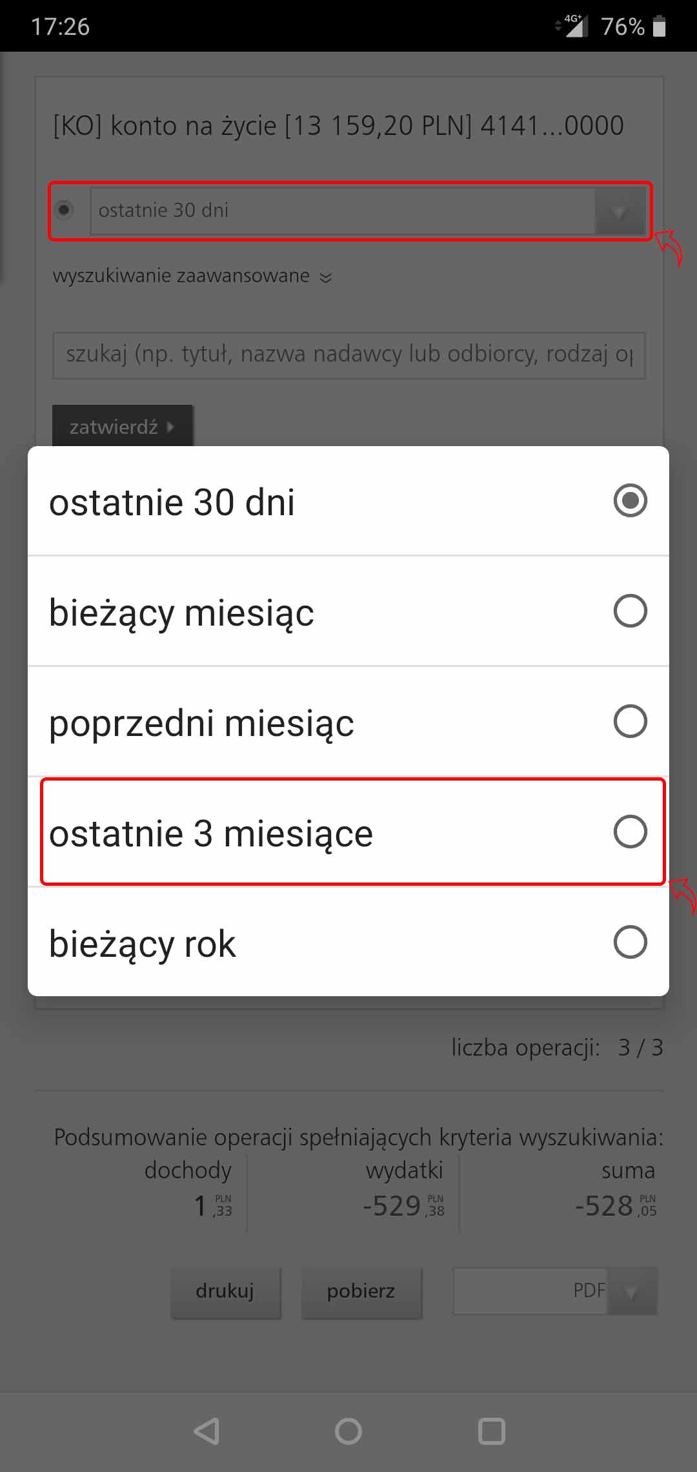Click the 'szukaj' search input field

click(x=348, y=354)
